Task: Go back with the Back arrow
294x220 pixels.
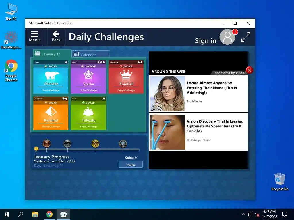Action: tap(56, 37)
